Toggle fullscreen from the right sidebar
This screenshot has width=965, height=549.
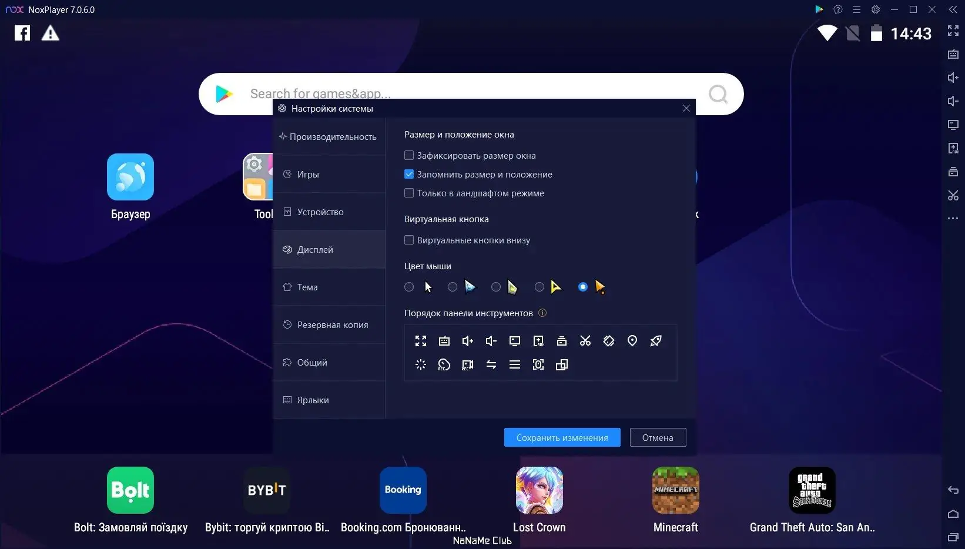click(x=953, y=31)
